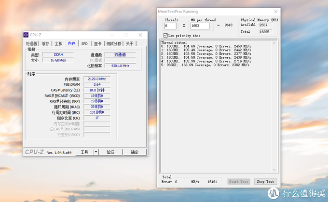Select thread 5 status line with 983MB
Image resolution: width=328 pixels, height=202 pixels.
pos(205,65)
